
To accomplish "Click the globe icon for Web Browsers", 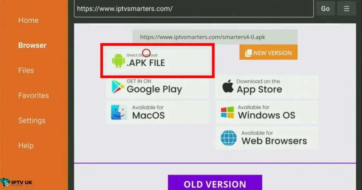I will [229, 138].
